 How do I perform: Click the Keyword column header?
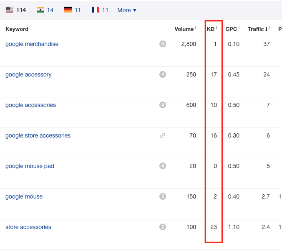(x=17, y=29)
